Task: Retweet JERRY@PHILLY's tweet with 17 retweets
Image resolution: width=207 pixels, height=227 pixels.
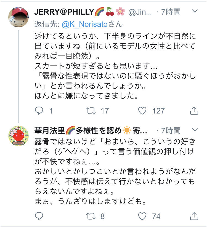Action: (91, 111)
